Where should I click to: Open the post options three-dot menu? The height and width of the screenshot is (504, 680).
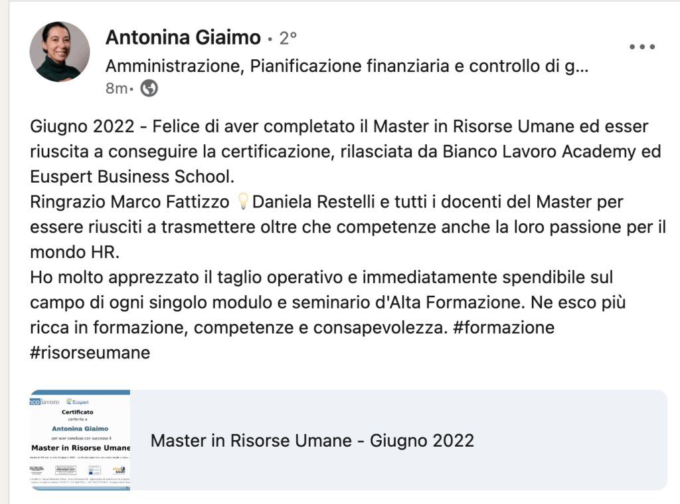coord(641,47)
